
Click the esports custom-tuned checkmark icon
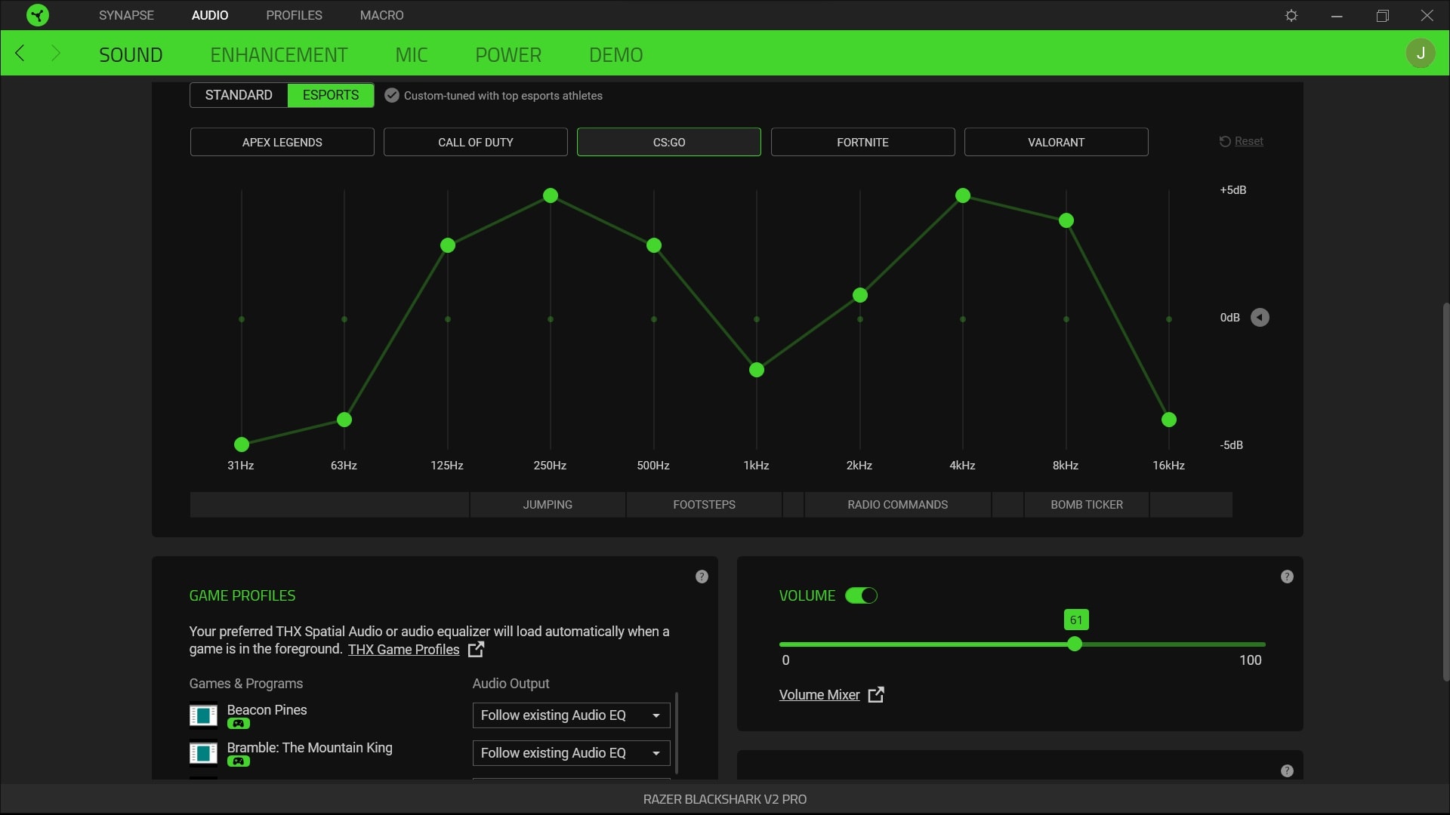pos(391,95)
